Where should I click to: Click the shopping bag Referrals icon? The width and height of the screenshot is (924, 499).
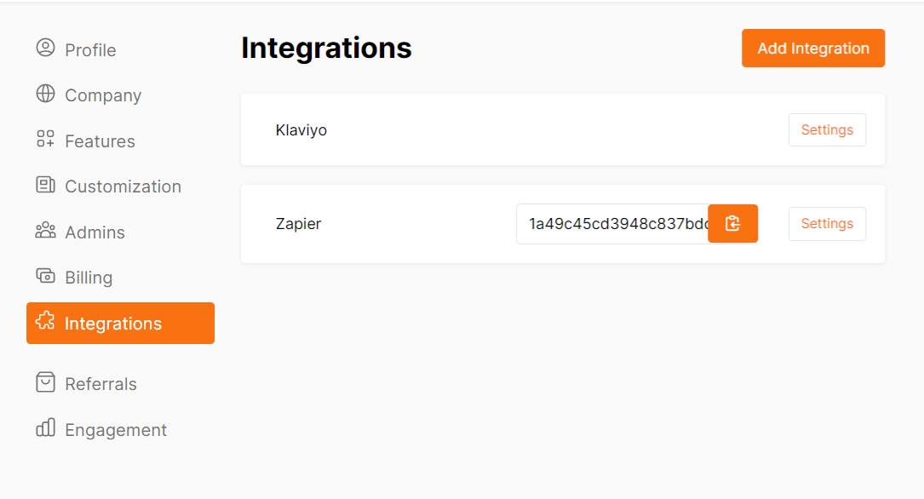tap(45, 381)
